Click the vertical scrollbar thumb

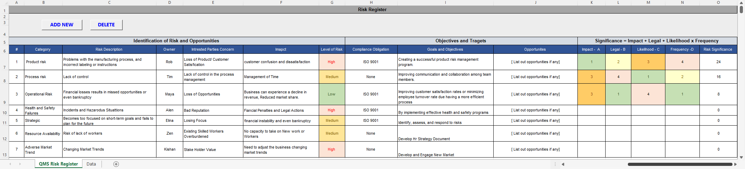(x=741, y=9)
